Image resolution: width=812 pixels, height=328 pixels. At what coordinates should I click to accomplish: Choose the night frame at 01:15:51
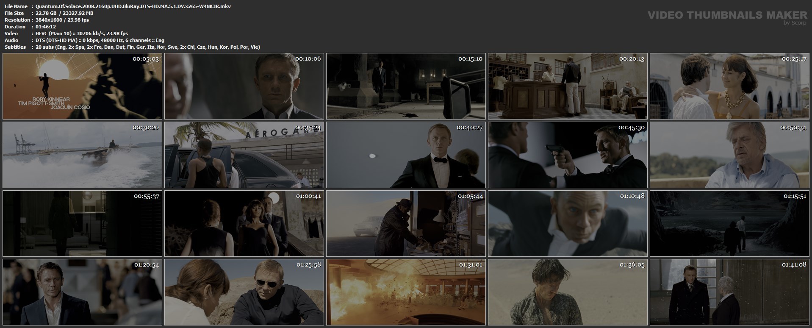coord(729,223)
